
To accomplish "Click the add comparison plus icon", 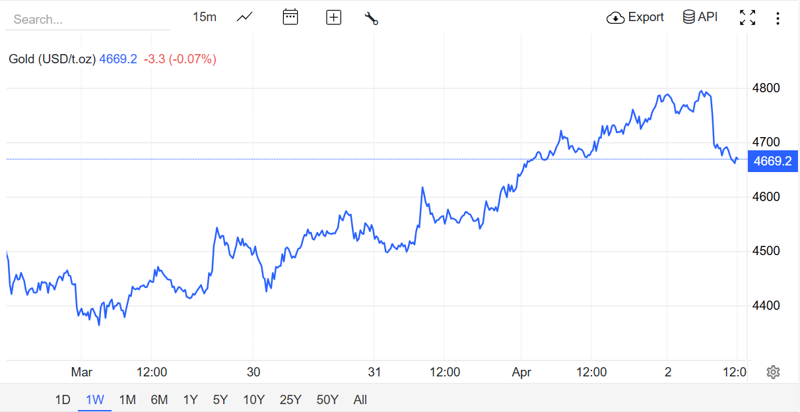I will coord(334,18).
